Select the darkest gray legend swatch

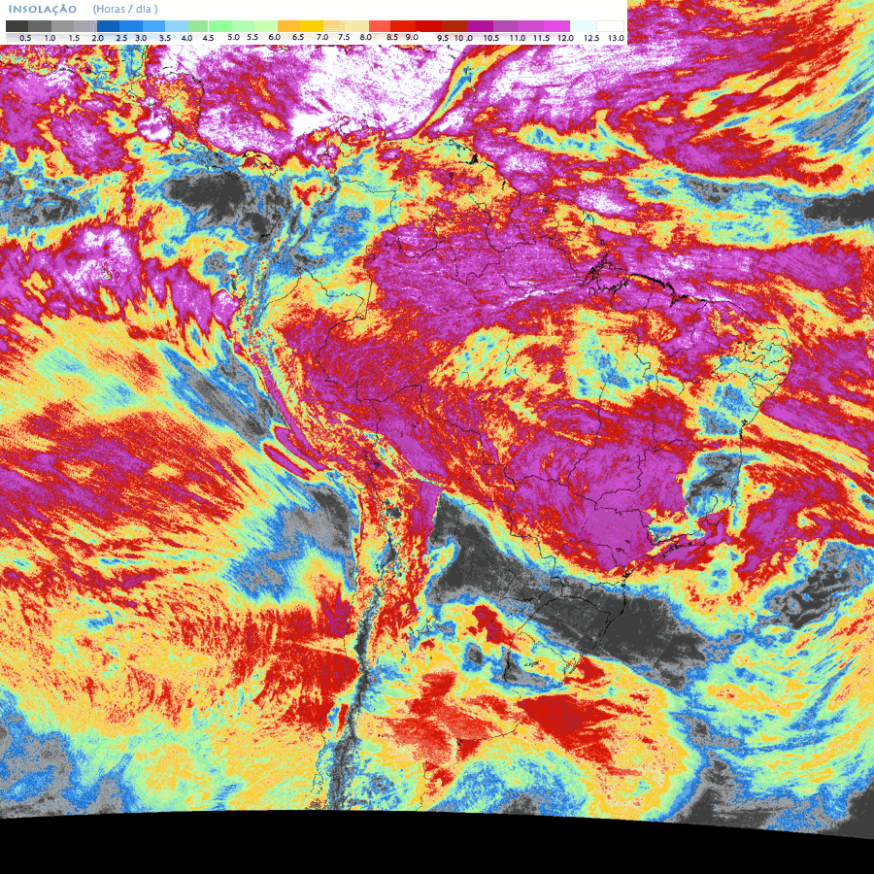(x=17, y=26)
